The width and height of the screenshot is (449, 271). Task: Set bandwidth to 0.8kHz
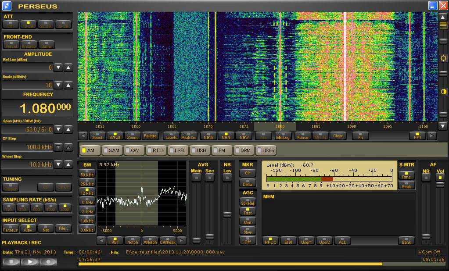coord(87,228)
